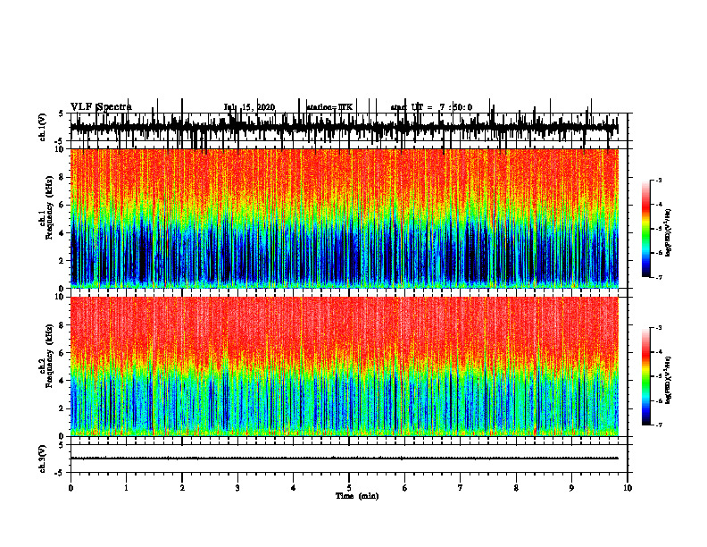This screenshot has width=707, height=547.
Task: Click the ch.2 color bar log(PSD) label
Action: click(669, 381)
